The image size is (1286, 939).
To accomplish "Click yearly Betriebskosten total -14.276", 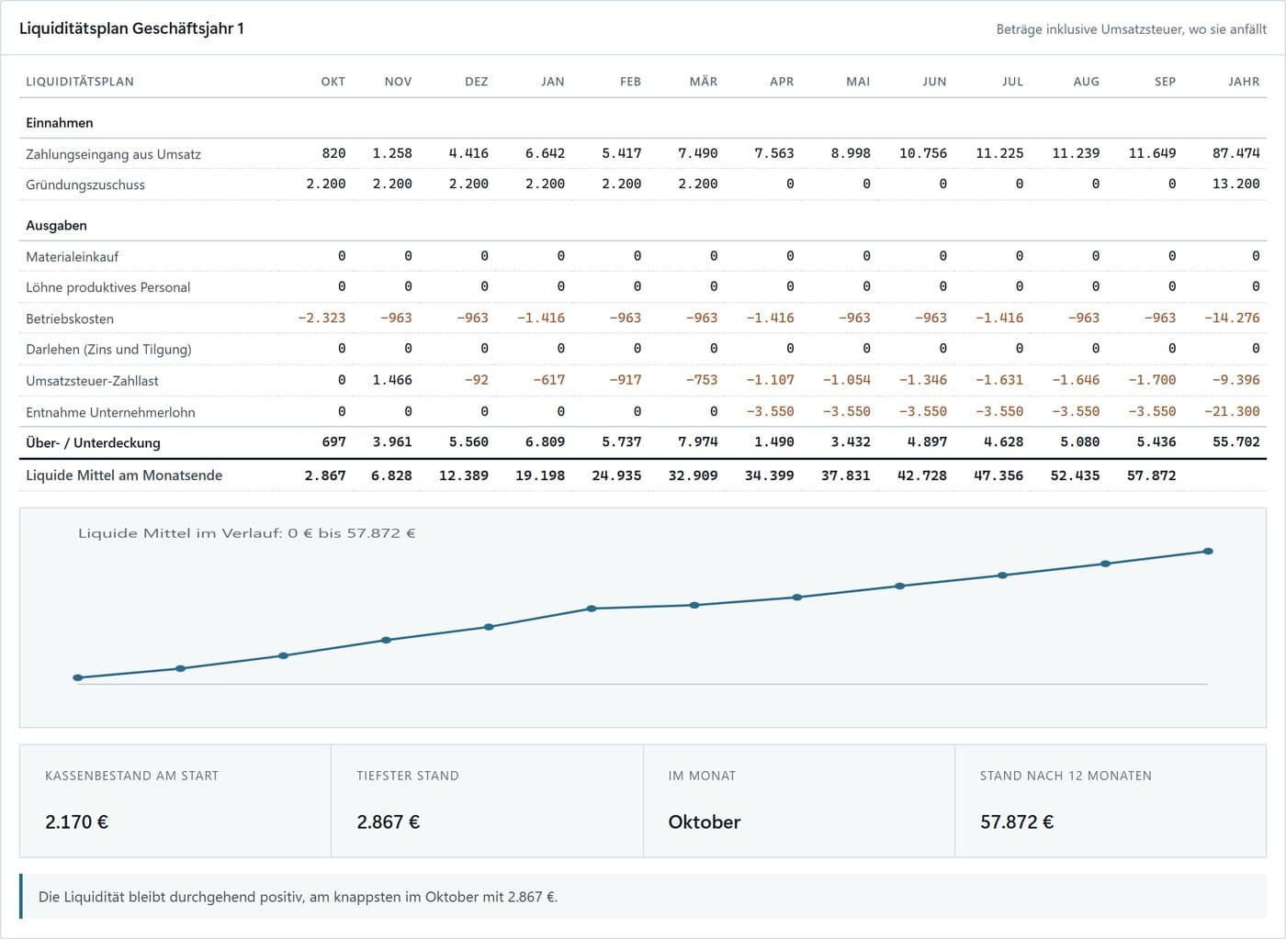I will pos(1232,318).
